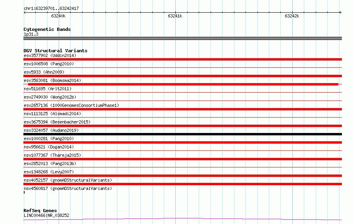Select the nsv511695 (Arlt2011) label
Image resolution: width=353 pixels, height=224 pixels.
pyautogui.click(x=48, y=89)
